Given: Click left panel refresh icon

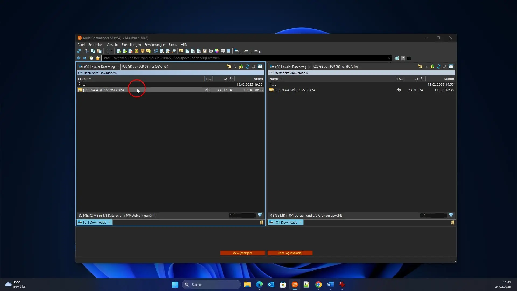Looking at the screenshot, I should coord(247,67).
